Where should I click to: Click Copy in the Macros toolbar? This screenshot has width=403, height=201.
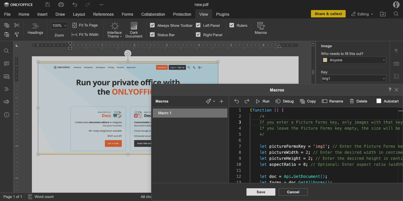click(x=308, y=101)
